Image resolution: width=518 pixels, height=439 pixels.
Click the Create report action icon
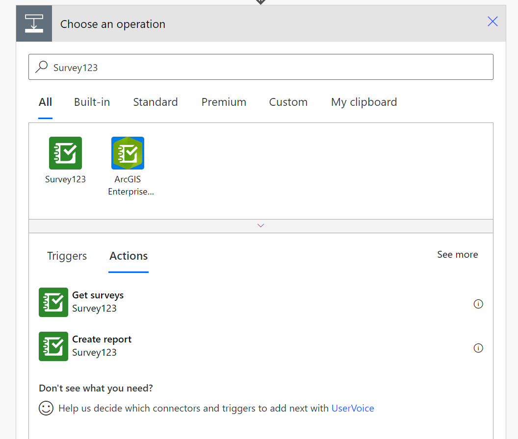[53, 346]
